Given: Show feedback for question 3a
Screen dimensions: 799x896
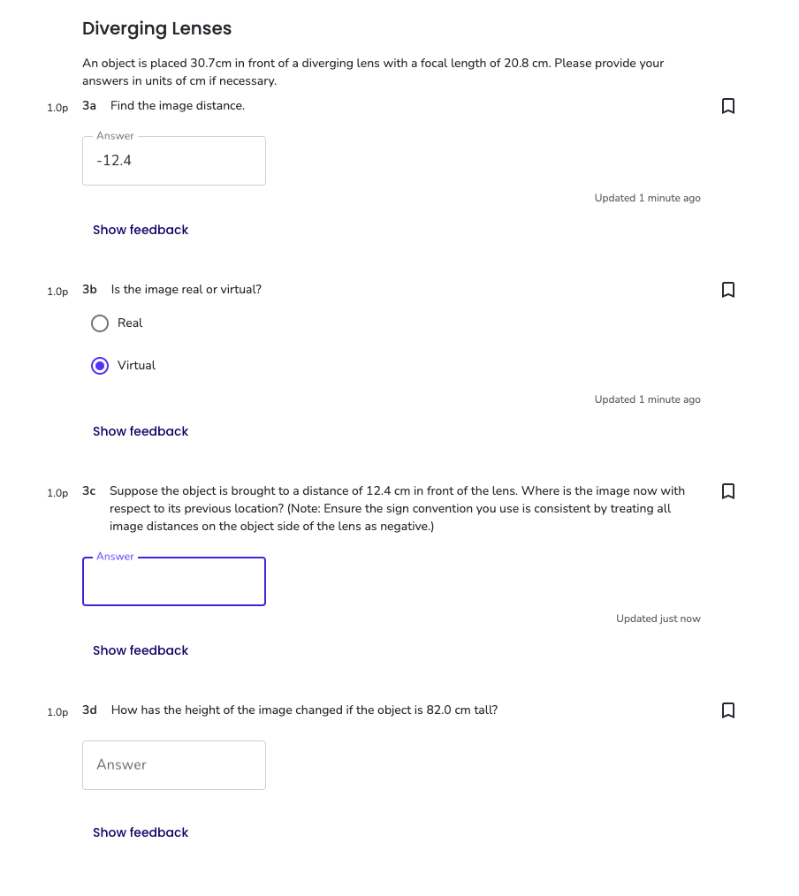Looking at the screenshot, I should tap(141, 230).
